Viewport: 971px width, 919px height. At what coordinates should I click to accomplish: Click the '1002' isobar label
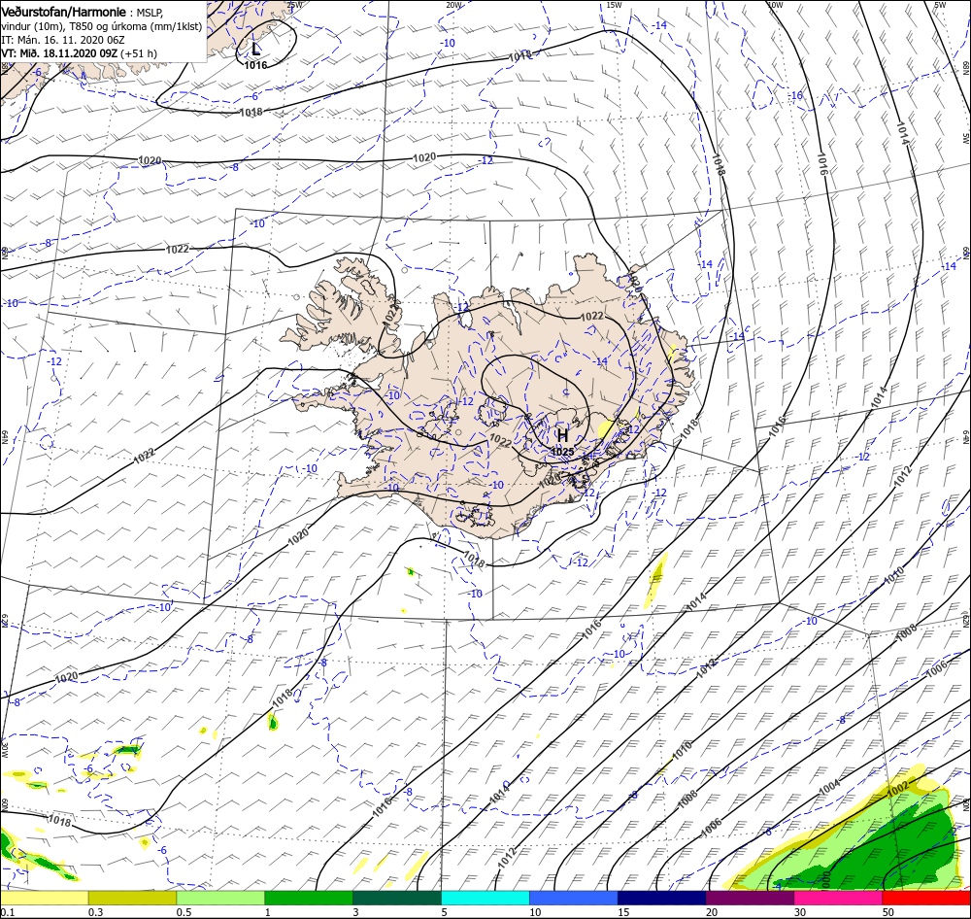tap(897, 787)
